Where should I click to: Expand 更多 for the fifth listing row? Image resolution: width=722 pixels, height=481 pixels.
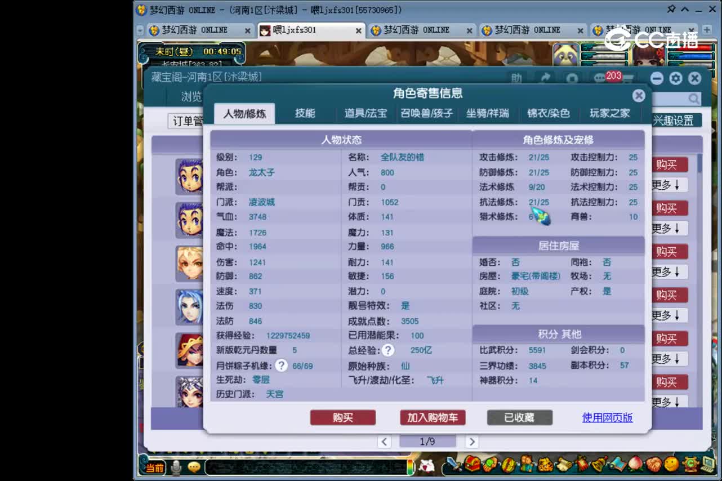(670, 358)
